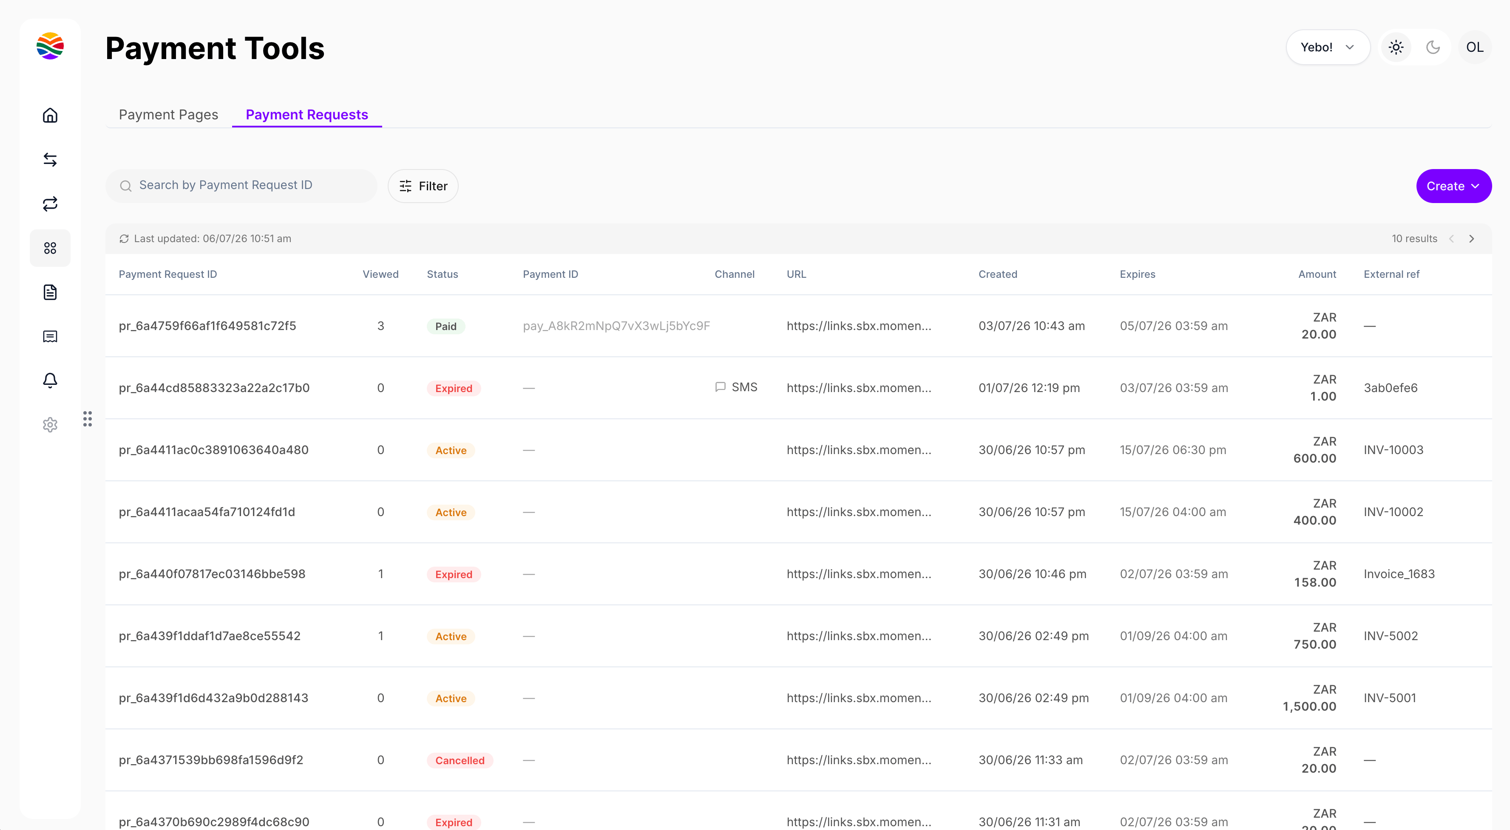
Task: Click the ZAR 600.00 amount
Action: (x=1315, y=450)
